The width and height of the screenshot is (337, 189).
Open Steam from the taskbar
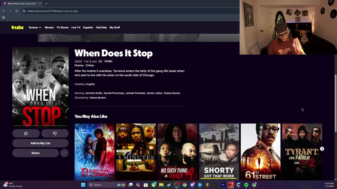[x=169, y=185]
